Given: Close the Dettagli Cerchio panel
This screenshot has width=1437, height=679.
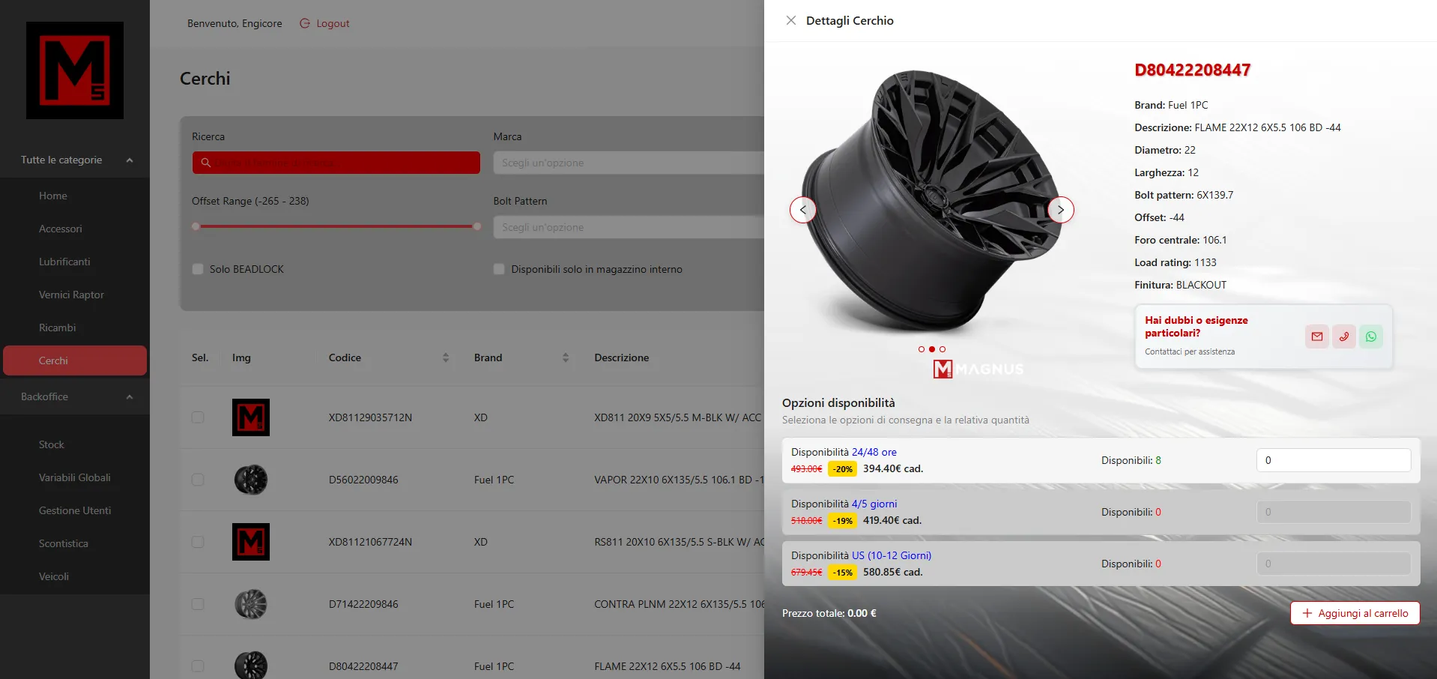Looking at the screenshot, I should 790,20.
